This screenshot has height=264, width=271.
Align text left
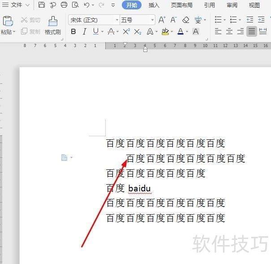(218, 31)
